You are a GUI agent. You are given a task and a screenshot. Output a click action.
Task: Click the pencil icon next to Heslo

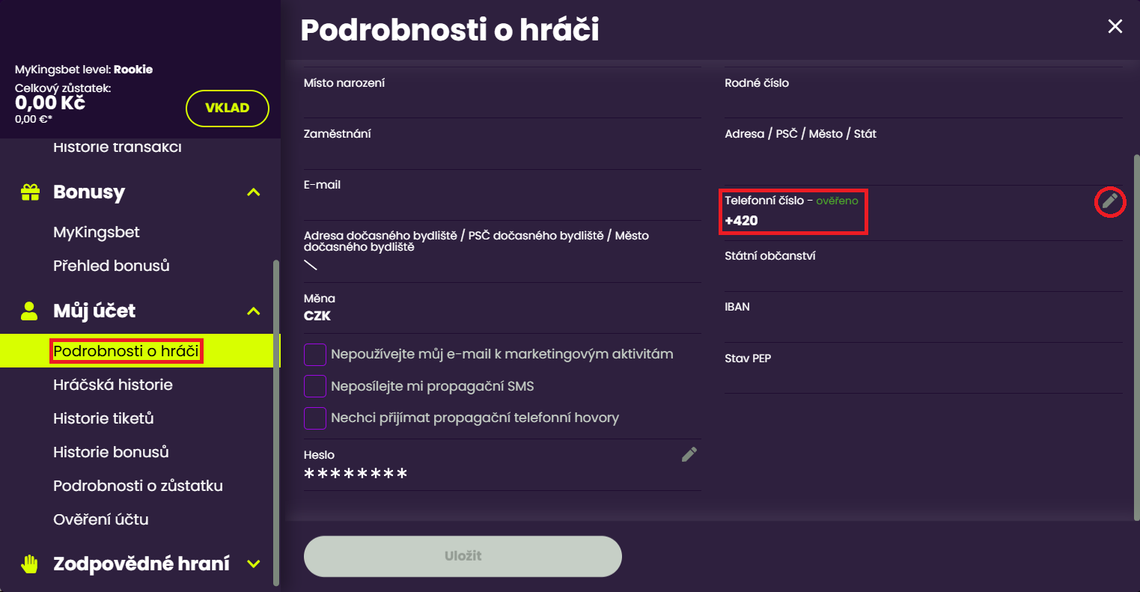tap(689, 454)
